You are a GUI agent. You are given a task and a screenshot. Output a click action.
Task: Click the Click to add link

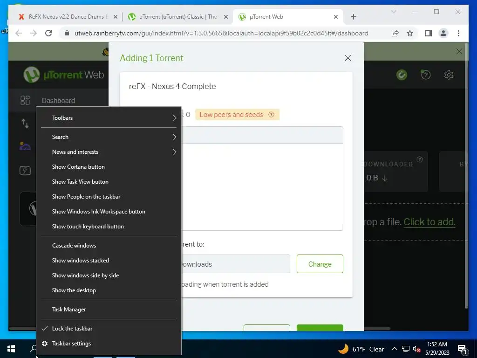point(429,222)
